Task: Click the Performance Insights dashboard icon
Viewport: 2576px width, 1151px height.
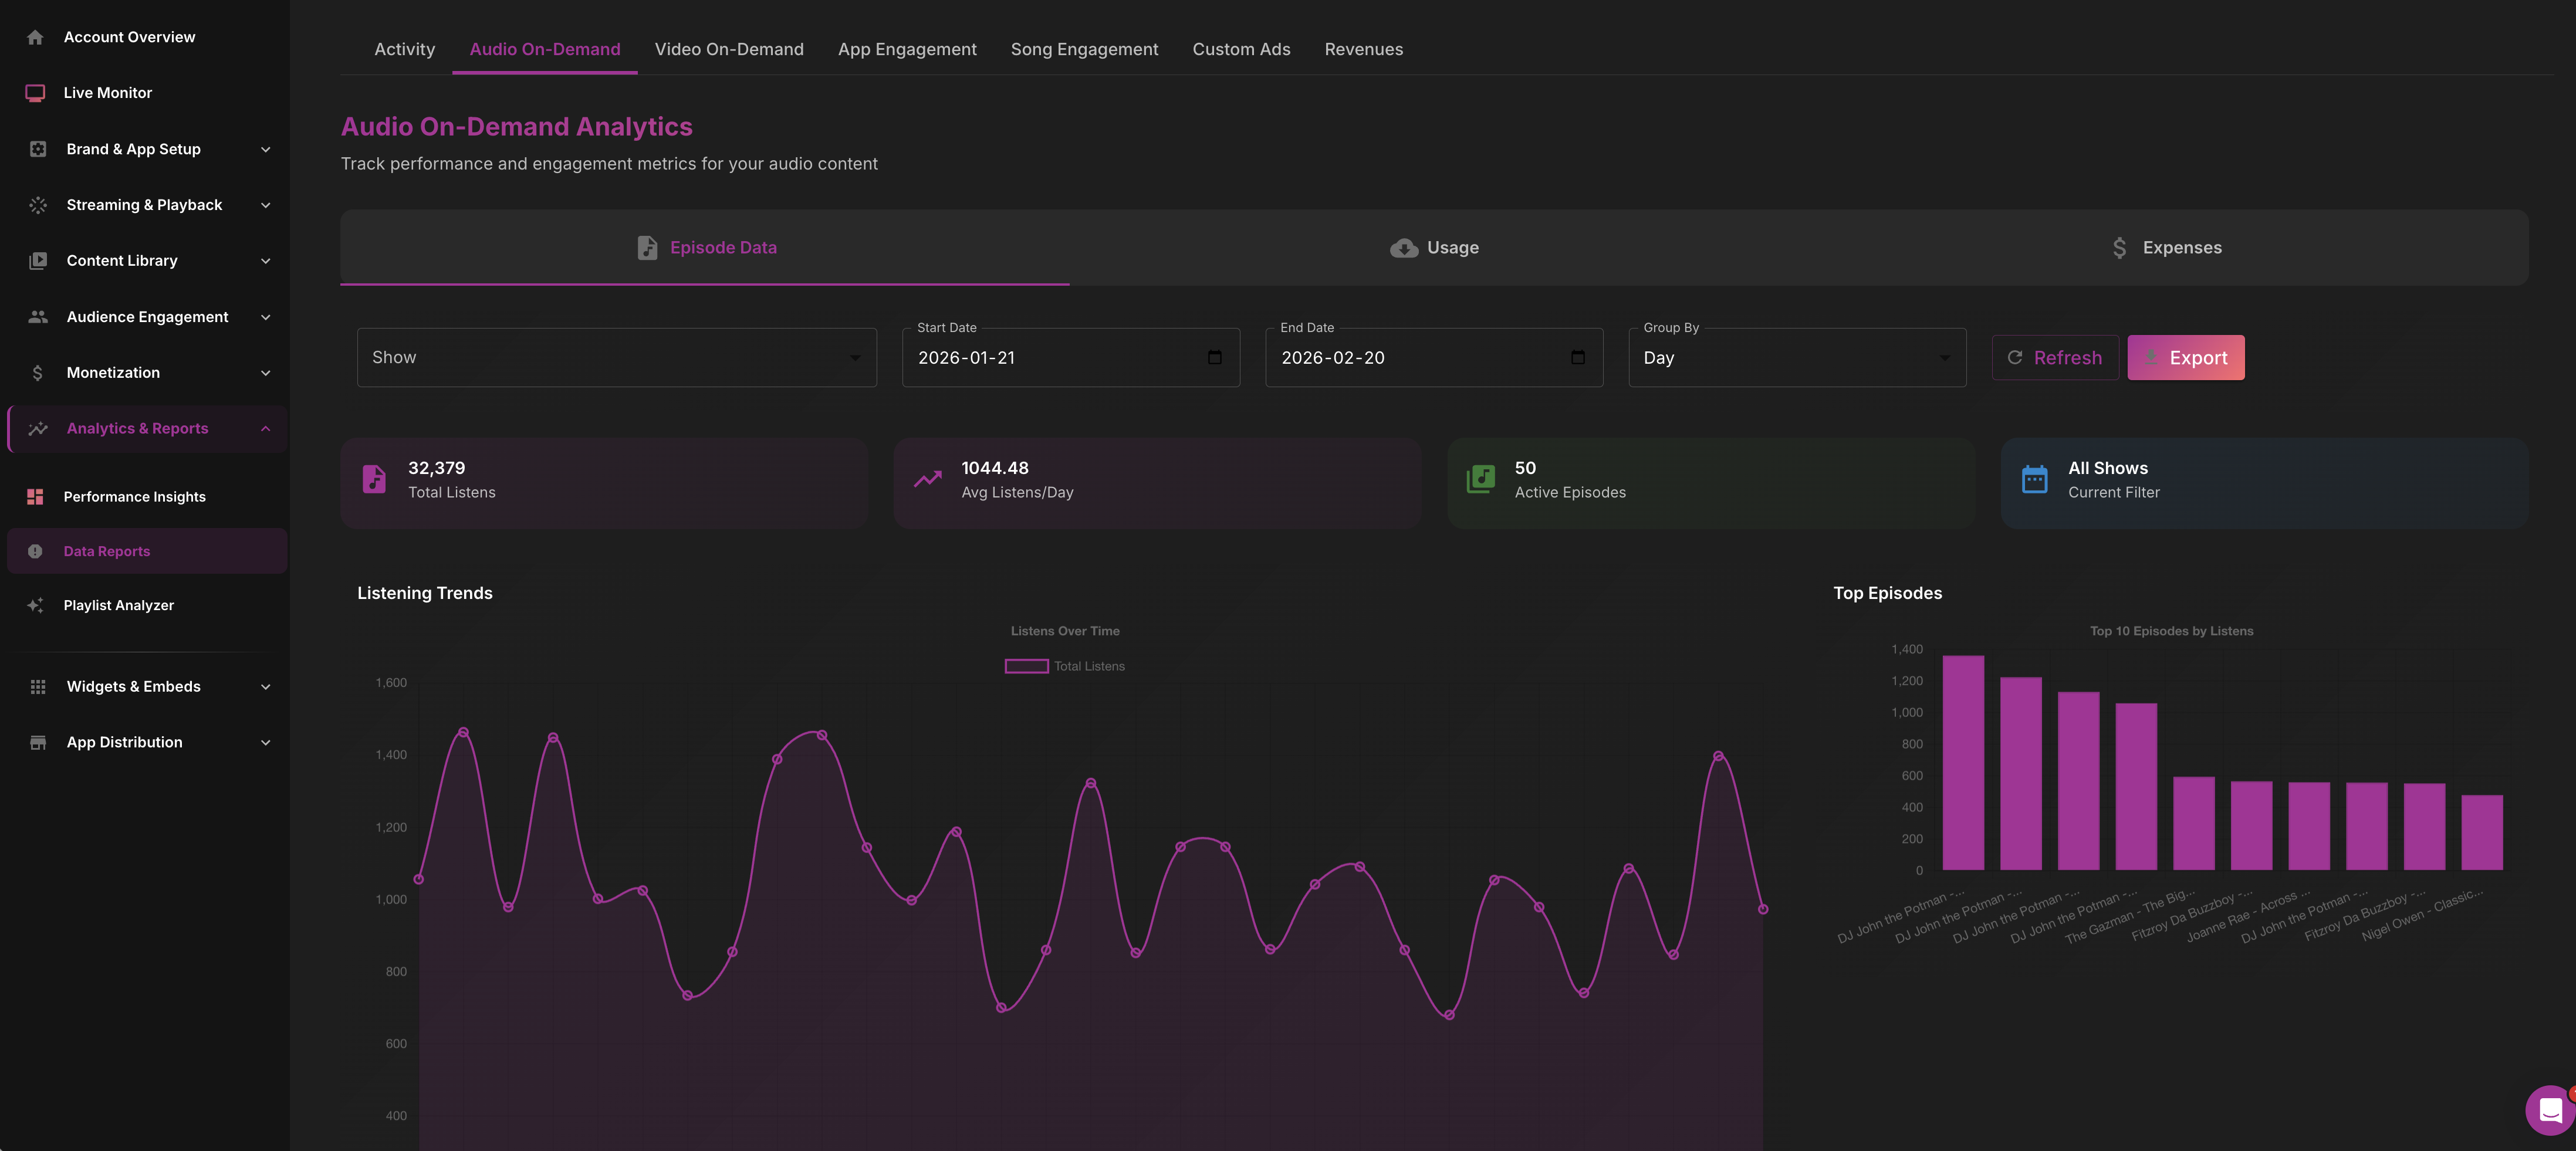Action: 35,497
